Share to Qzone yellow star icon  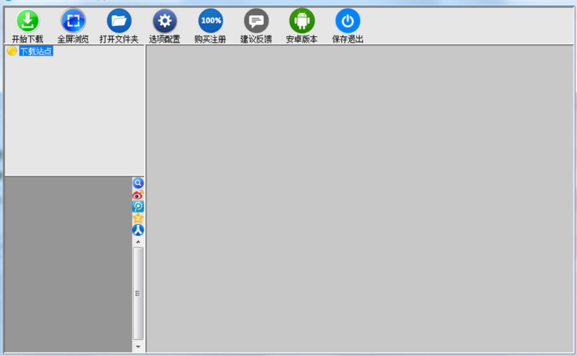138,218
